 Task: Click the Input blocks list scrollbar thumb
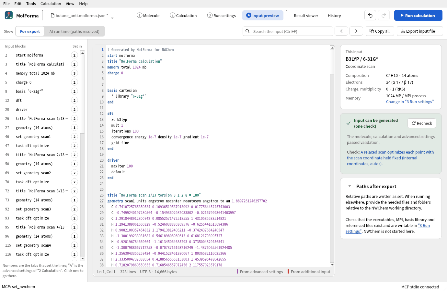tap(83, 94)
